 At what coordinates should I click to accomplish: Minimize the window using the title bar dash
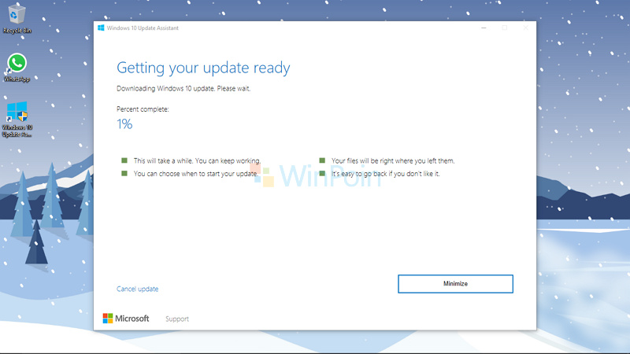[x=484, y=28]
